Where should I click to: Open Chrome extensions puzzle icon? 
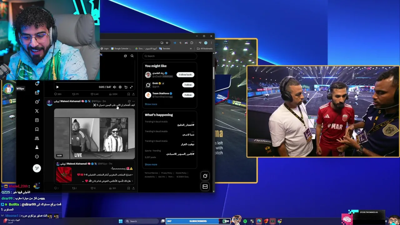click(x=192, y=43)
